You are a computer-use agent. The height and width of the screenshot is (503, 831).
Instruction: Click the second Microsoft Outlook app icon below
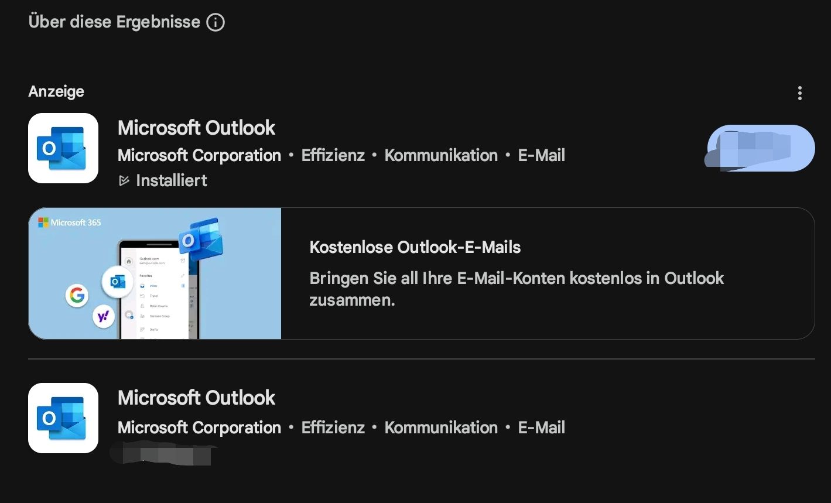tap(63, 418)
